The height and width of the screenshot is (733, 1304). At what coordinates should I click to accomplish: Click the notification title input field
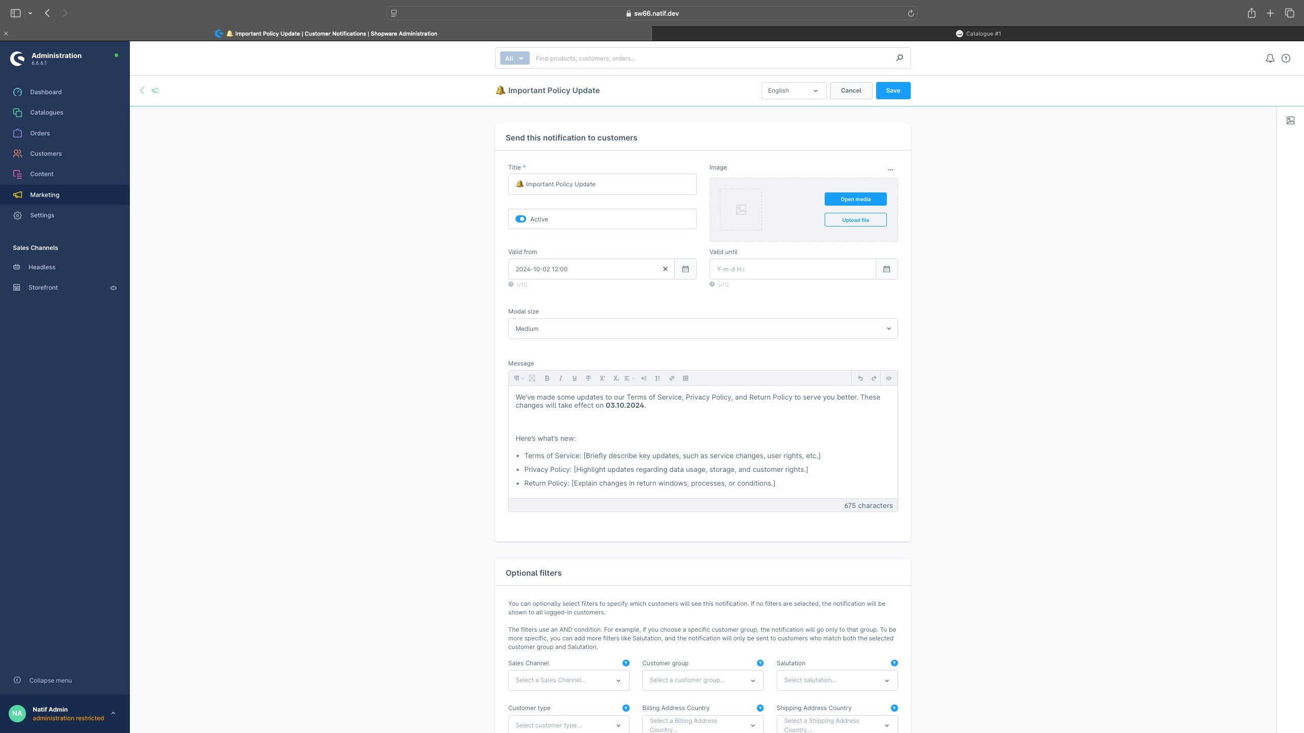point(602,184)
